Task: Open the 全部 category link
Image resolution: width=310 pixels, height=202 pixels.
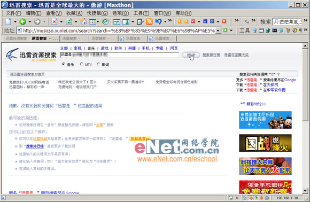Action: (x=64, y=48)
